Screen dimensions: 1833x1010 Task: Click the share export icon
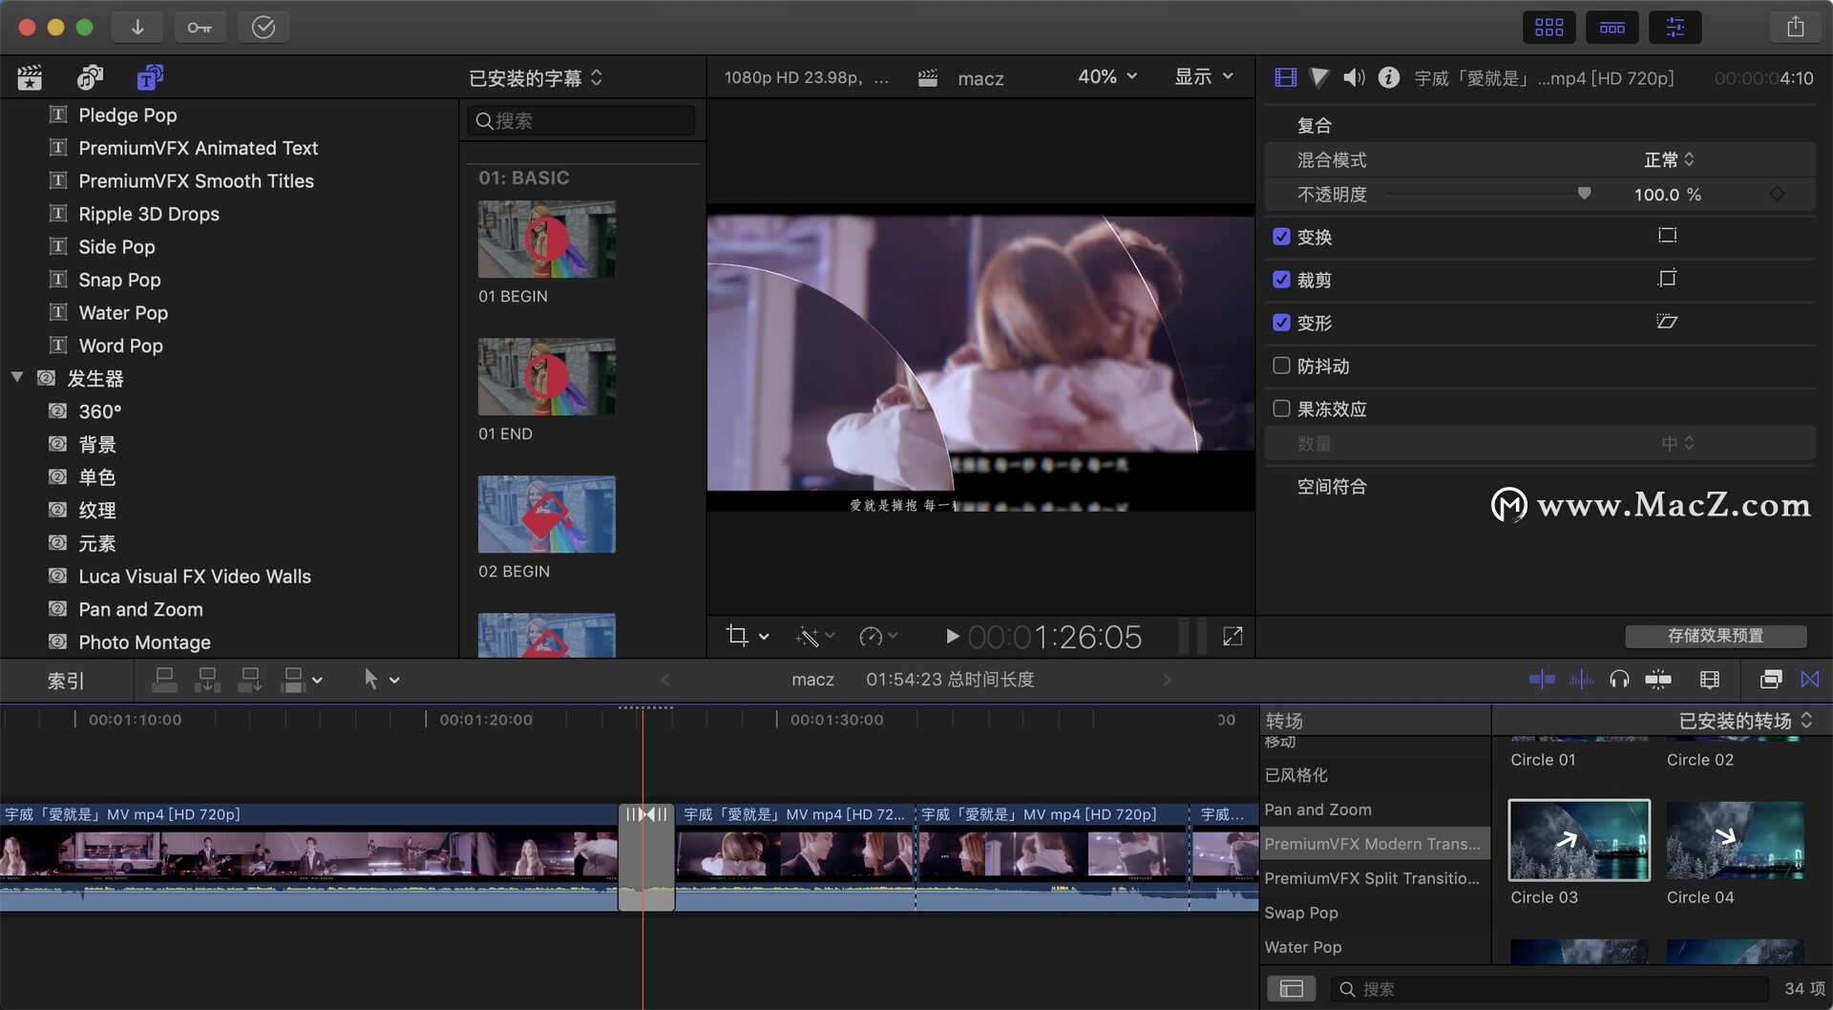click(1795, 28)
